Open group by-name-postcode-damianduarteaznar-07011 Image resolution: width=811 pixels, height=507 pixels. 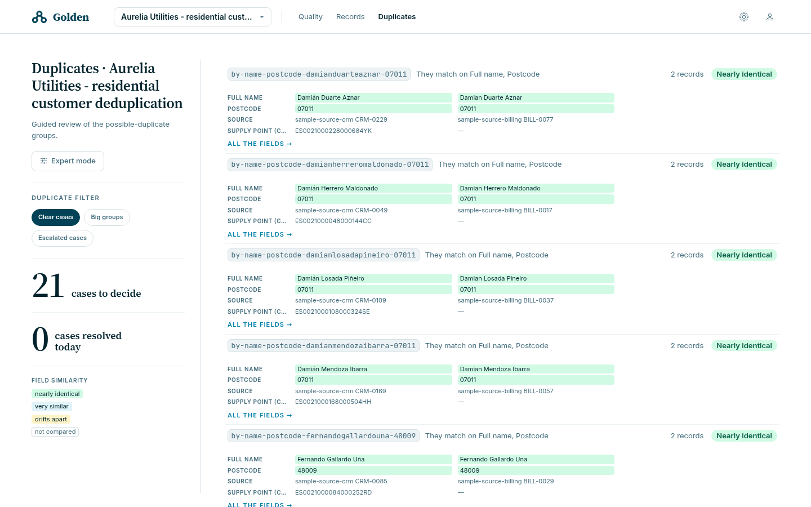coord(319,74)
